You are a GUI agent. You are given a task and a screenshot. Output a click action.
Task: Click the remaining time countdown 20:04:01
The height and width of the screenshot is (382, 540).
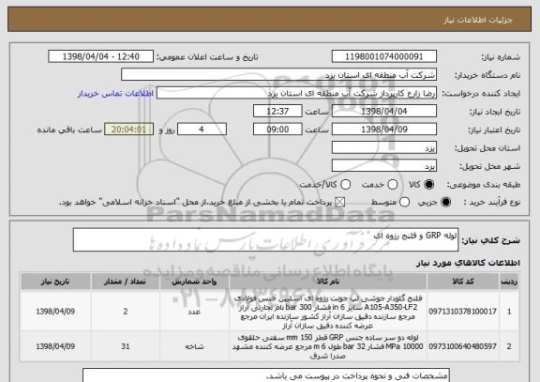point(129,130)
